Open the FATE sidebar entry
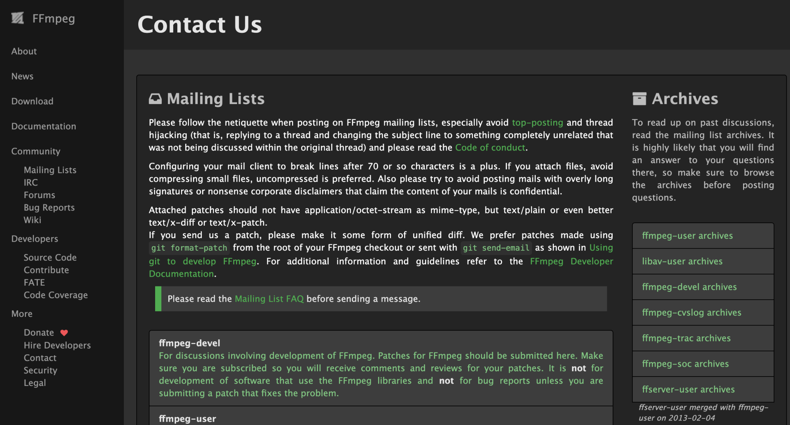Image resolution: width=790 pixels, height=425 pixels. coord(34,283)
